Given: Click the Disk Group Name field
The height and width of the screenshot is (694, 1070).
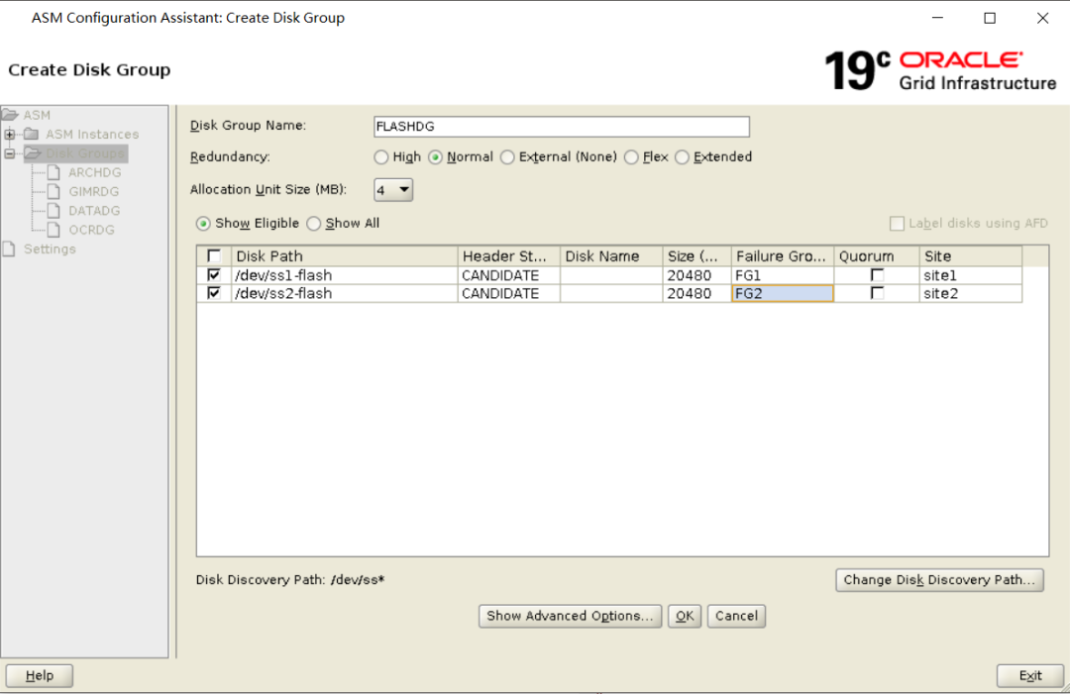Looking at the screenshot, I should point(562,126).
